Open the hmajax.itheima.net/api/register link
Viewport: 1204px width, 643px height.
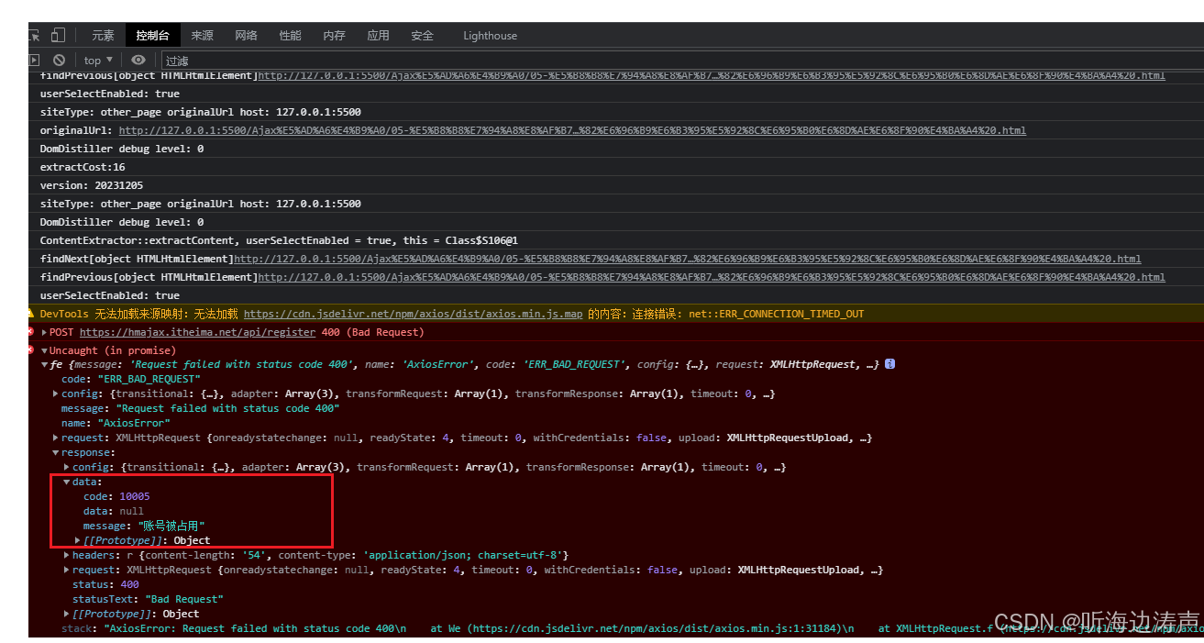197,332
